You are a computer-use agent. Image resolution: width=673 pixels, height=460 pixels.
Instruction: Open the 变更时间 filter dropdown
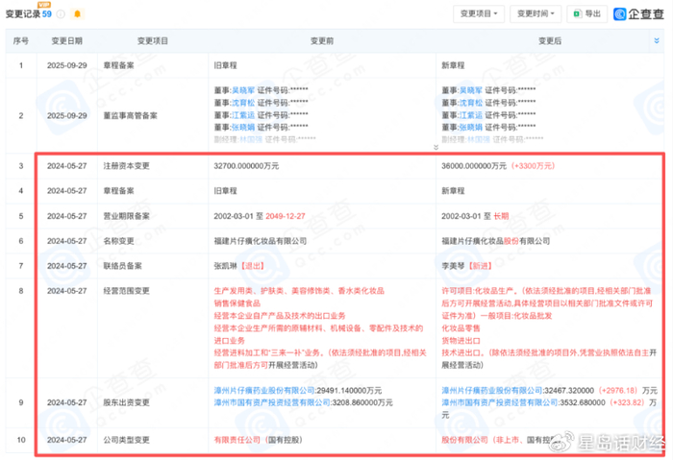click(536, 14)
